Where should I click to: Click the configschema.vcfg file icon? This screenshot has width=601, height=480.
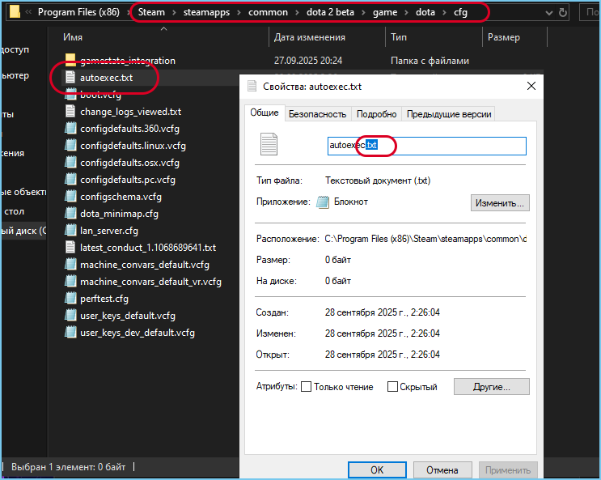tap(70, 196)
